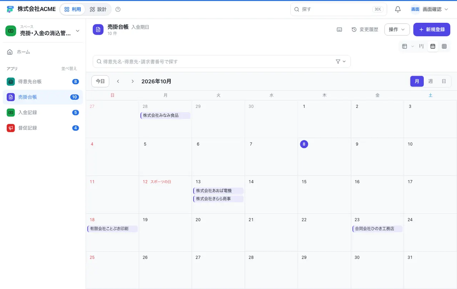Open the notifications bell

[398, 9]
